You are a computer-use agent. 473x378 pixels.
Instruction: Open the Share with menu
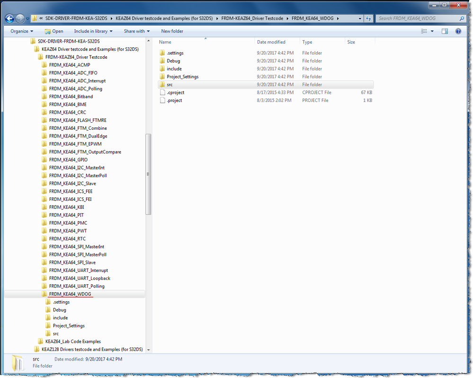(x=136, y=31)
